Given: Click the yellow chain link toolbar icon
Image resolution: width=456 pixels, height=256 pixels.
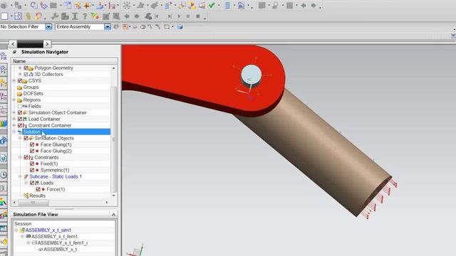Looking at the screenshot, I should (x=28, y=16).
